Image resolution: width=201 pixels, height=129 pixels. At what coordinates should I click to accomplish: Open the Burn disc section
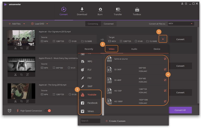[100, 10]
